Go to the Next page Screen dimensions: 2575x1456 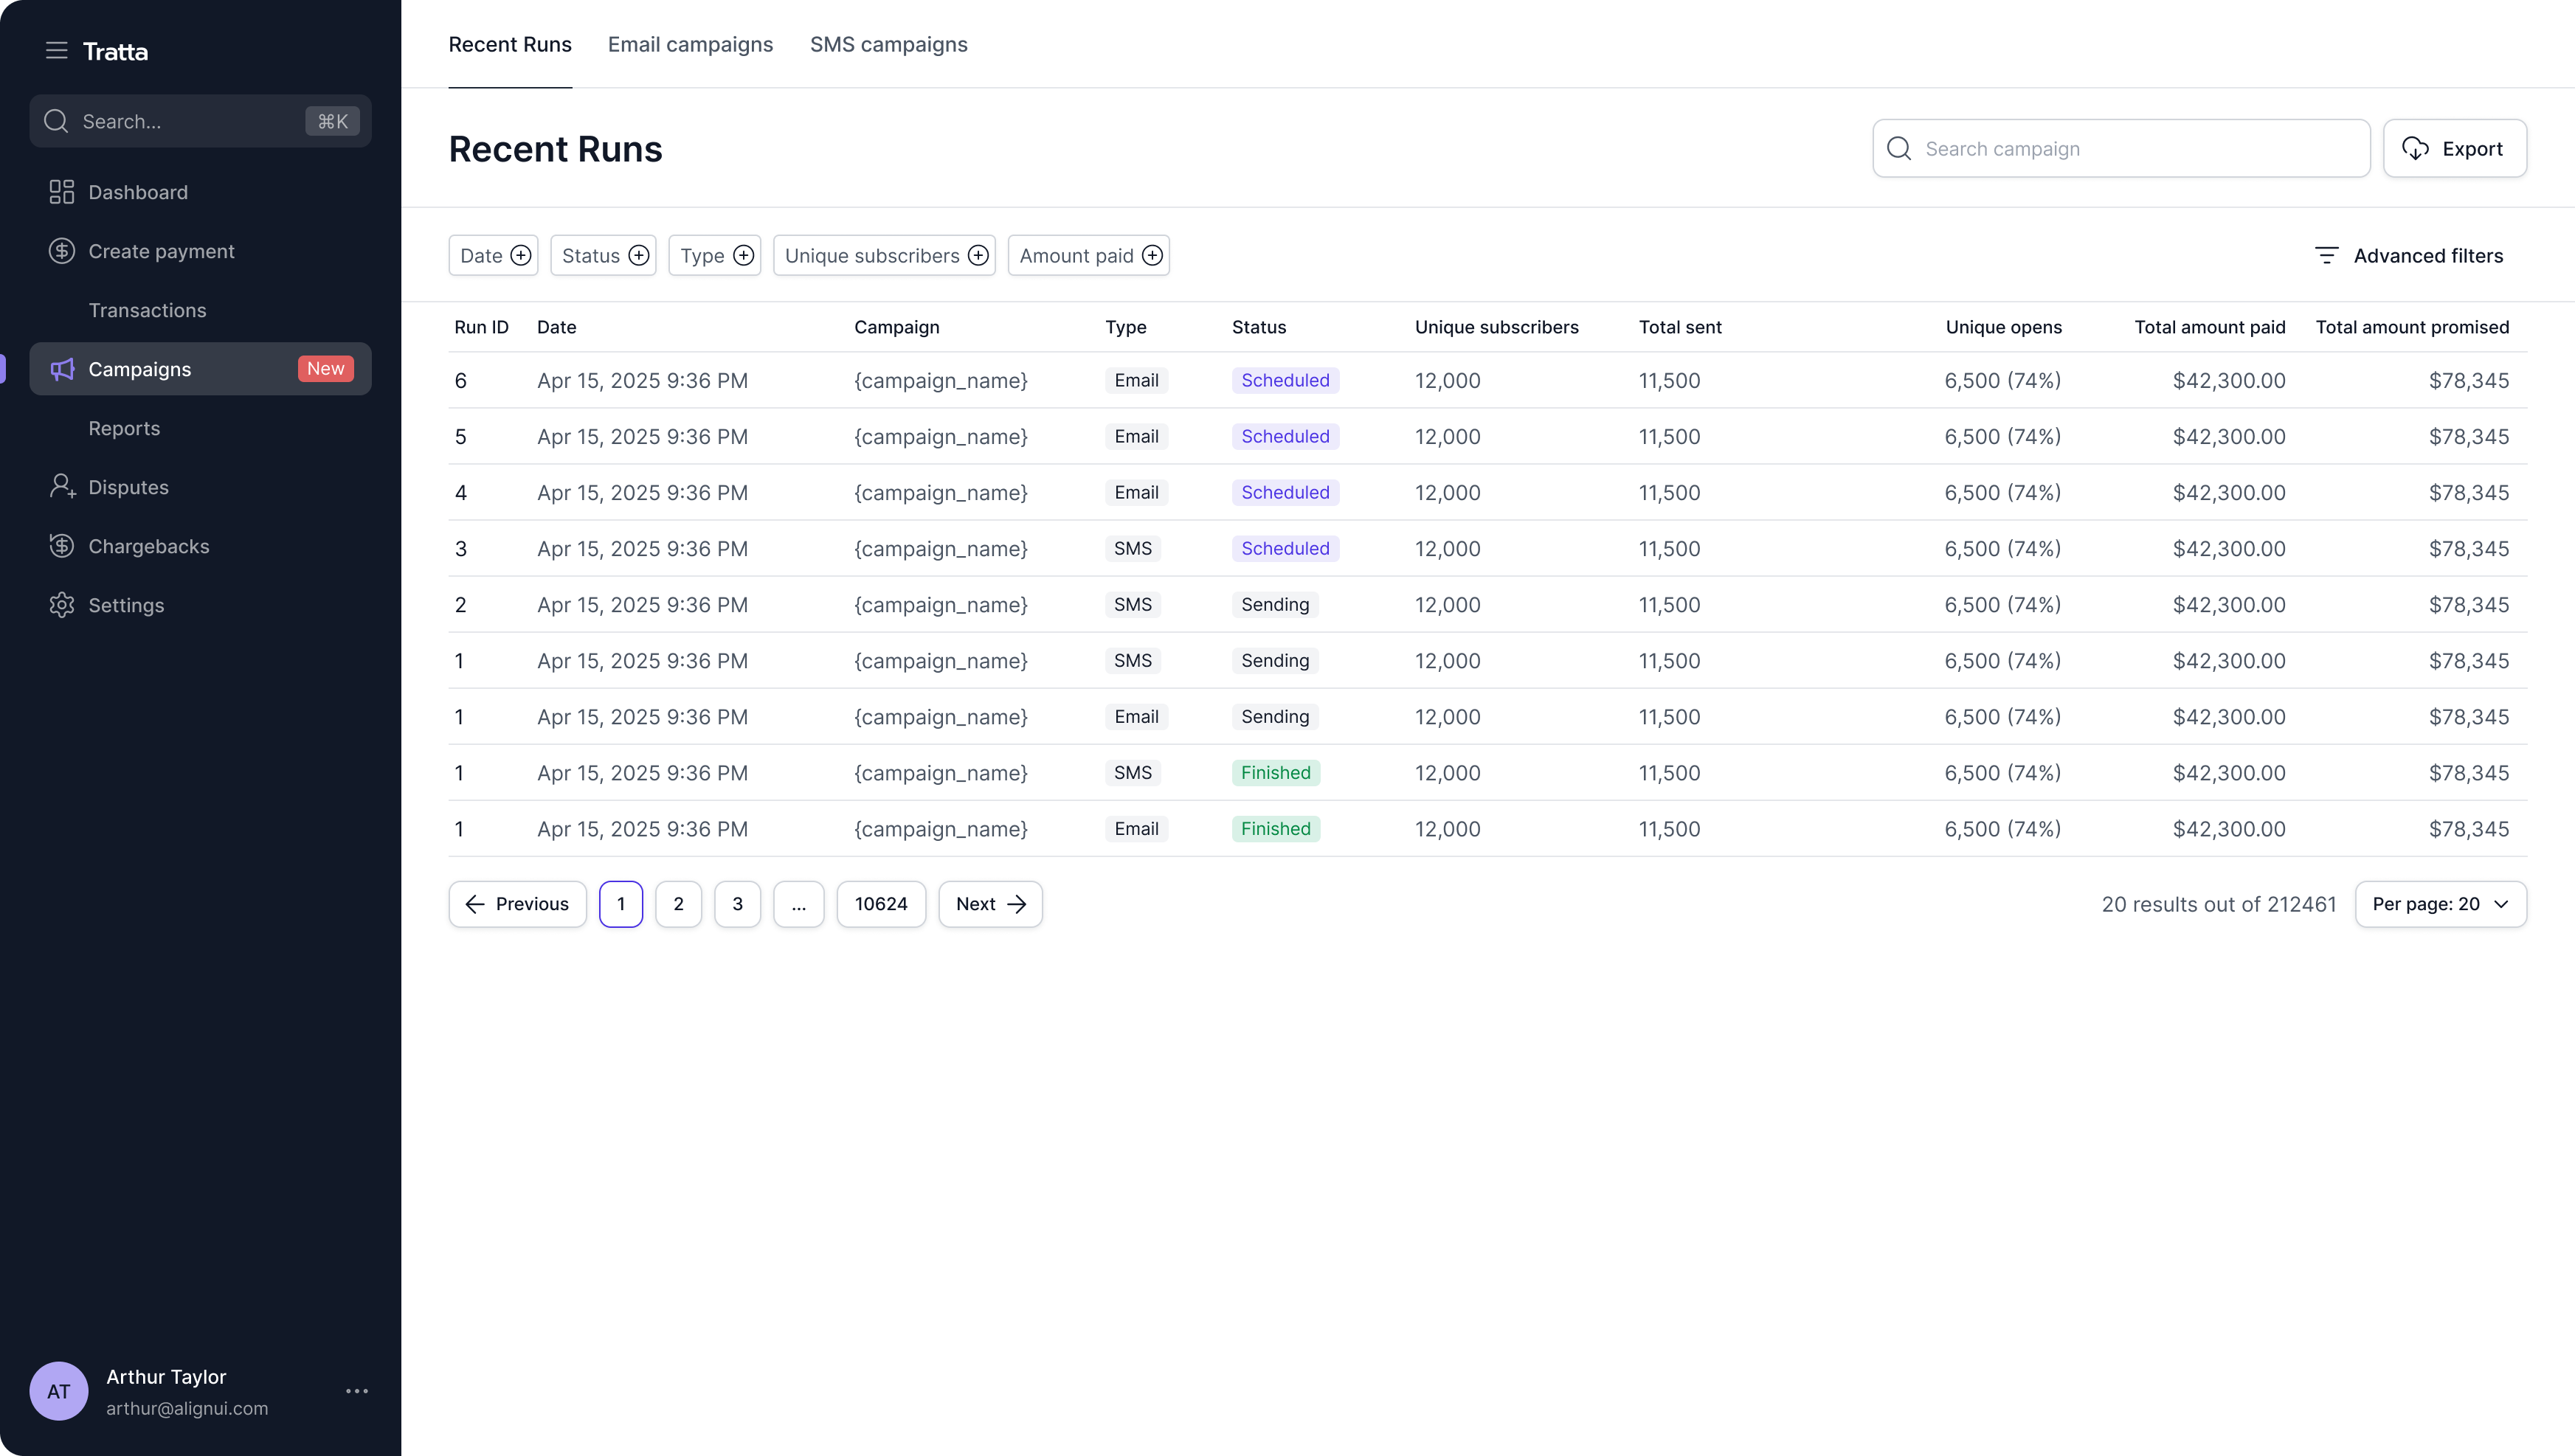pyautogui.click(x=990, y=904)
